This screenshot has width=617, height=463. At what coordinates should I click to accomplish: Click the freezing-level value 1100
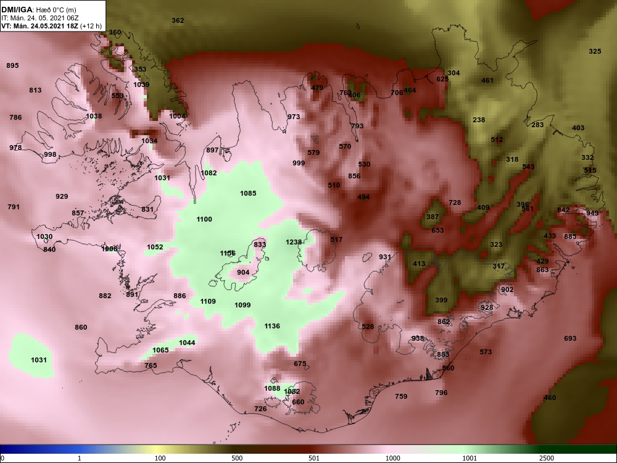pos(204,219)
